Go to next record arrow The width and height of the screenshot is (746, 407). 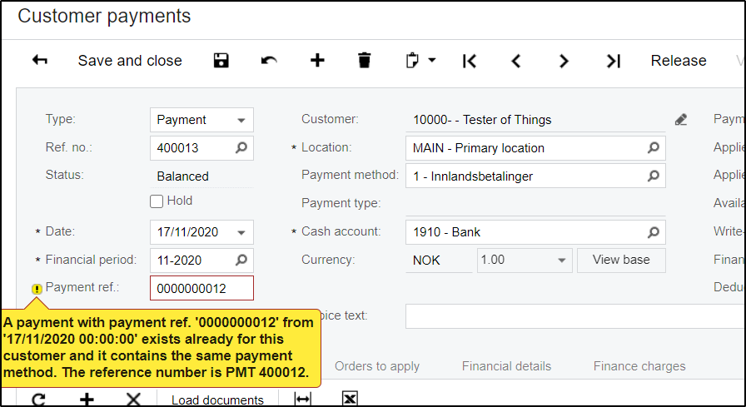click(564, 61)
